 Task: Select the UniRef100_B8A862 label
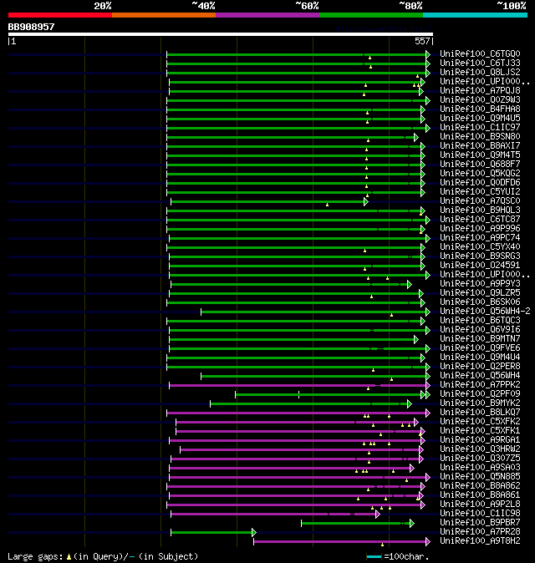click(480, 486)
